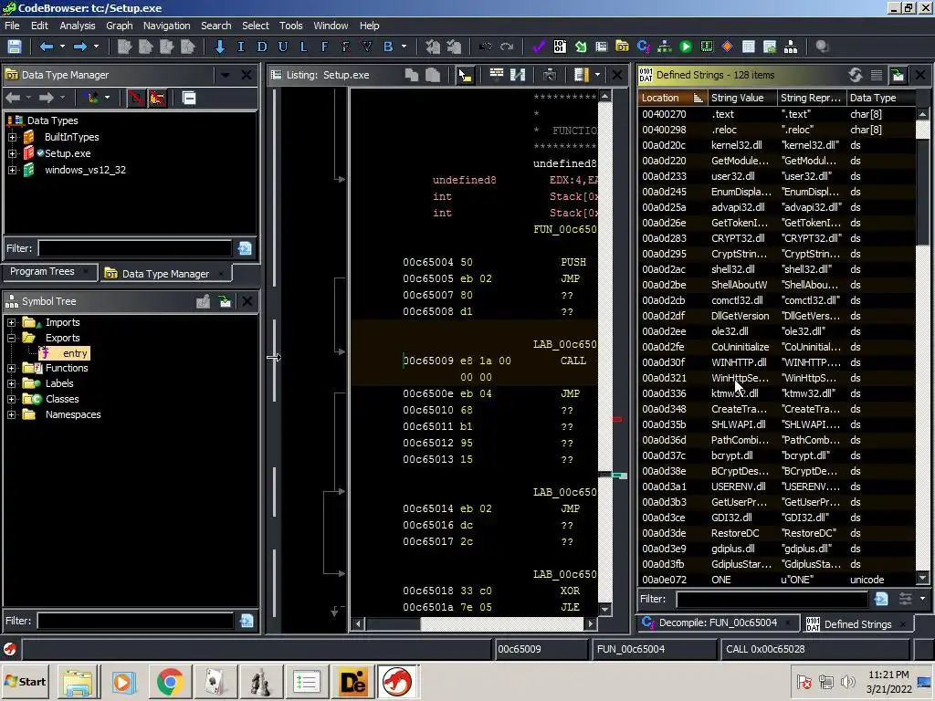
Task: Click the Save program icon
Action: pos(15,47)
